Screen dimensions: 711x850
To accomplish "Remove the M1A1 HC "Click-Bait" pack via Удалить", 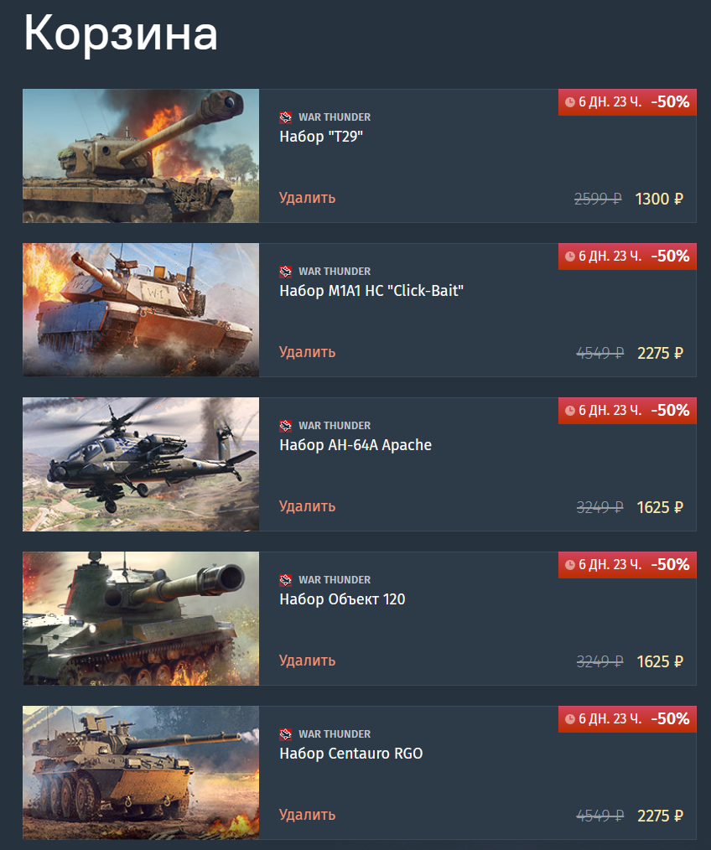I will (x=308, y=352).
